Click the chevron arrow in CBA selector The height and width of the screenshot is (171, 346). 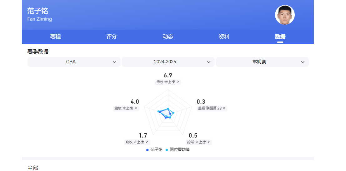coord(114,62)
